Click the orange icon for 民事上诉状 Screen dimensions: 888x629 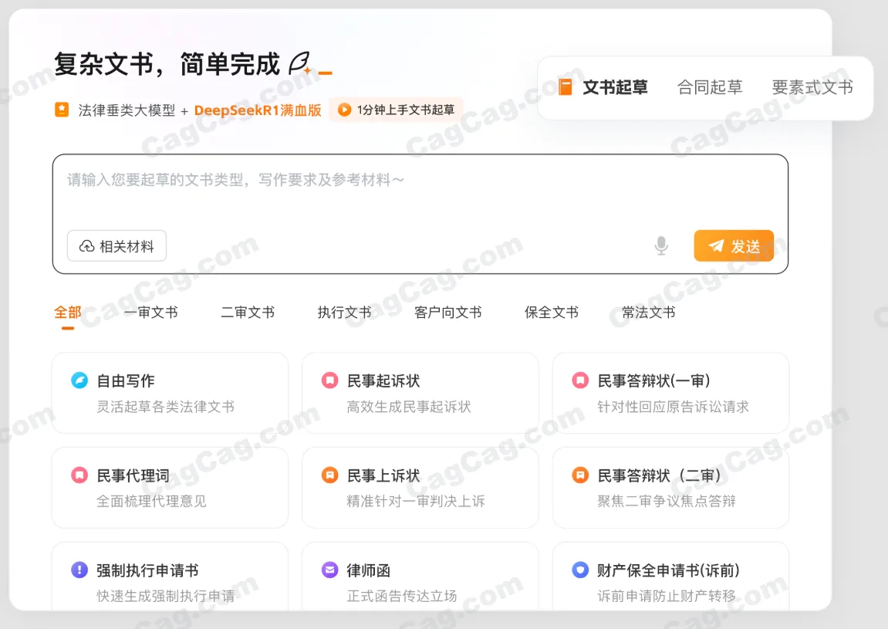pyautogui.click(x=329, y=475)
